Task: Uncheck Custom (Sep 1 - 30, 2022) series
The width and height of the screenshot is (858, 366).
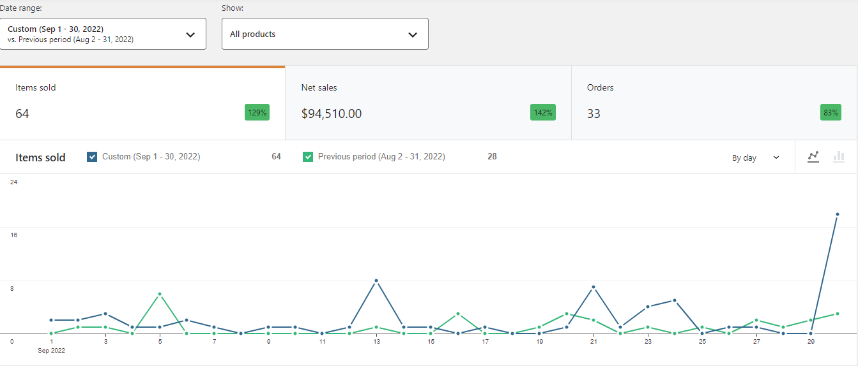Action: tap(92, 157)
